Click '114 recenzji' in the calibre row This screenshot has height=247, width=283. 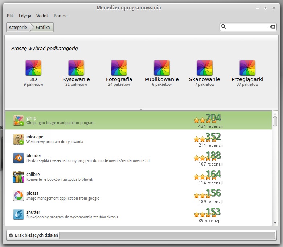coord(210,183)
